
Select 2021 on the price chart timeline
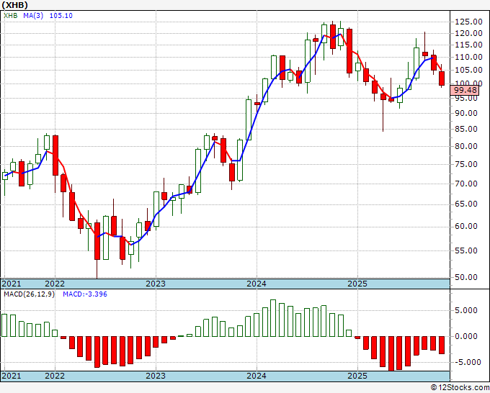coord(12,284)
